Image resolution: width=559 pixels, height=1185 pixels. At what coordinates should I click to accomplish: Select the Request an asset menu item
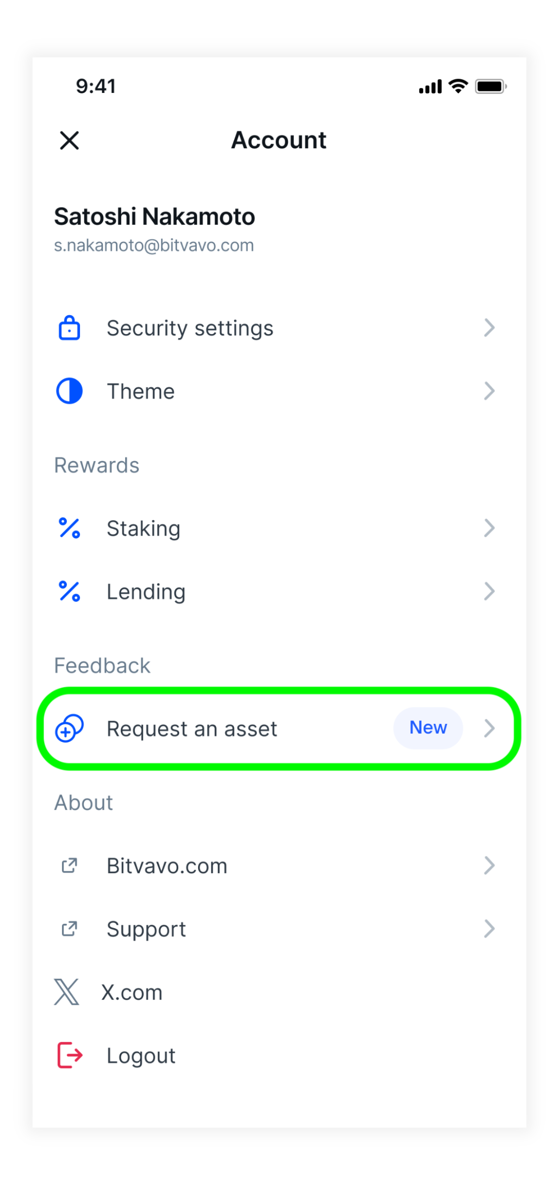(279, 729)
